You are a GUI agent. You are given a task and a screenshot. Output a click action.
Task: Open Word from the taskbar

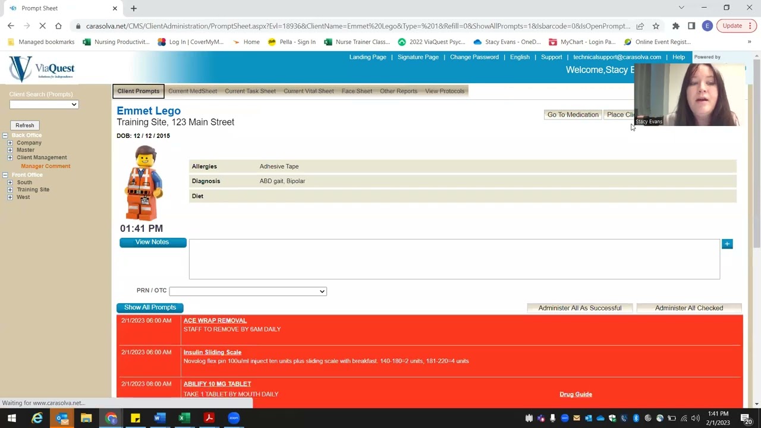tap(159, 418)
